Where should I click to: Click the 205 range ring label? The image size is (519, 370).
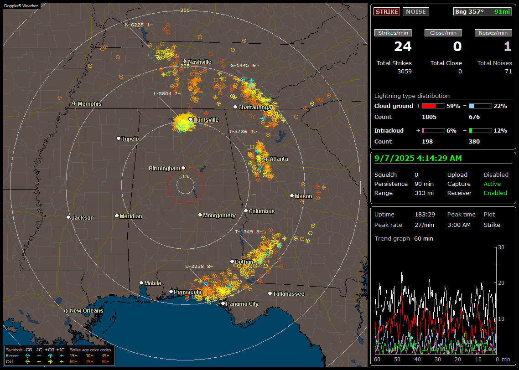185,66
